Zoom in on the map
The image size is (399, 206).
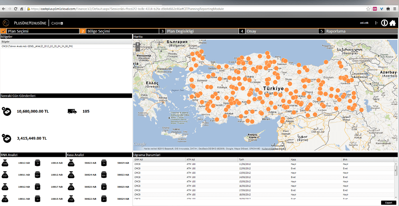[x=138, y=43]
